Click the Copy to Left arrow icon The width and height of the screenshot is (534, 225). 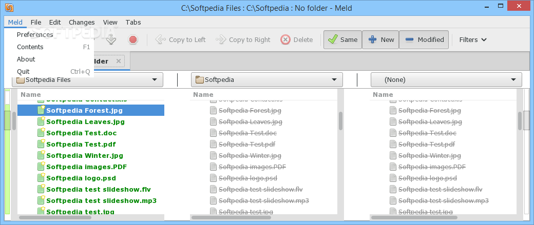coord(160,40)
